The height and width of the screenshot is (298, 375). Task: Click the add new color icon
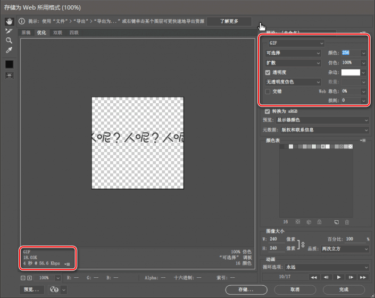click(x=336, y=222)
